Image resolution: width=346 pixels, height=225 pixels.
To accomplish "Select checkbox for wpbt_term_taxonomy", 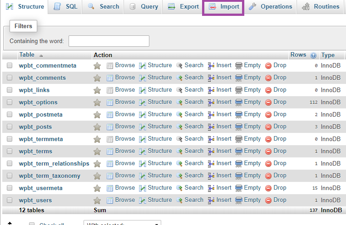I will click(x=10, y=176).
